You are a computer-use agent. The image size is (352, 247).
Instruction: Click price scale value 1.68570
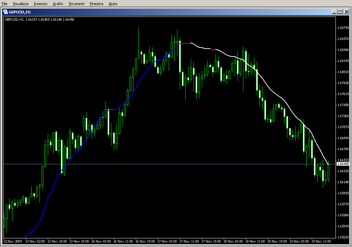tap(343, 39)
